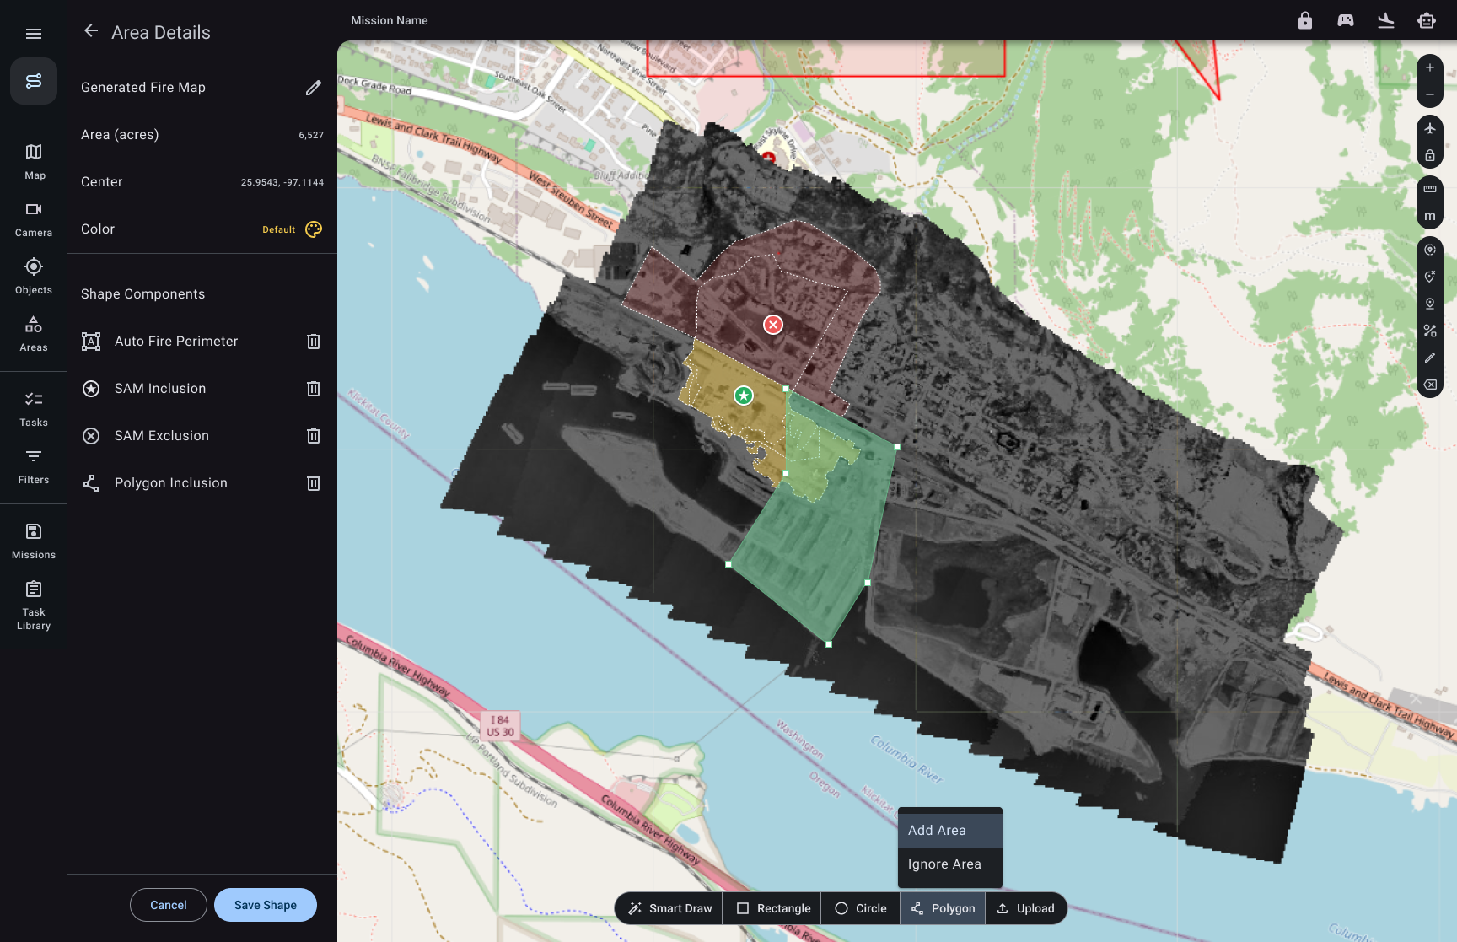This screenshot has width=1457, height=942.
Task: Open the gamepad controller icon
Action: coord(1346,20)
